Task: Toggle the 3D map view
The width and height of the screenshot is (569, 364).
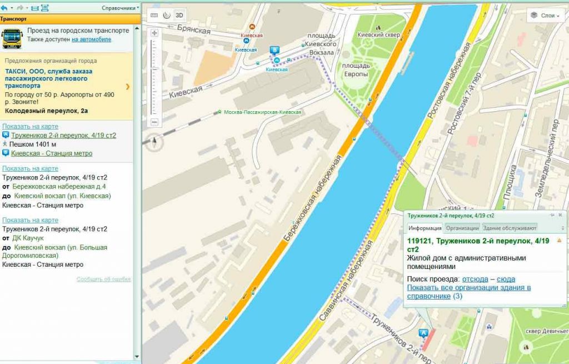Action: [179, 15]
